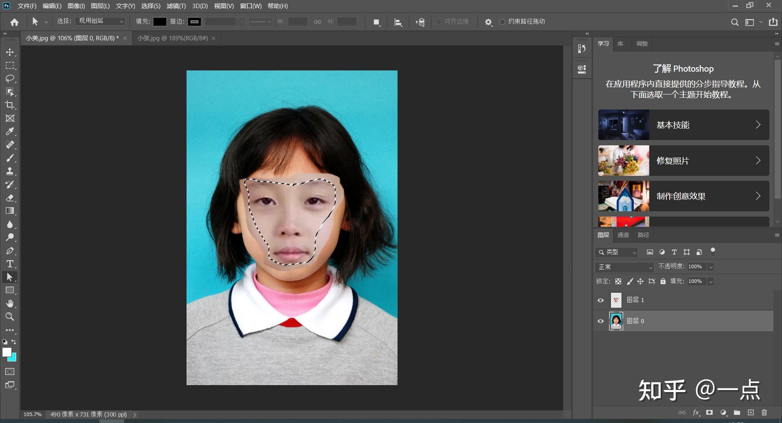Open the blend mode 正常 dropdown
This screenshot has height=423, width=782.
(624, 267)
